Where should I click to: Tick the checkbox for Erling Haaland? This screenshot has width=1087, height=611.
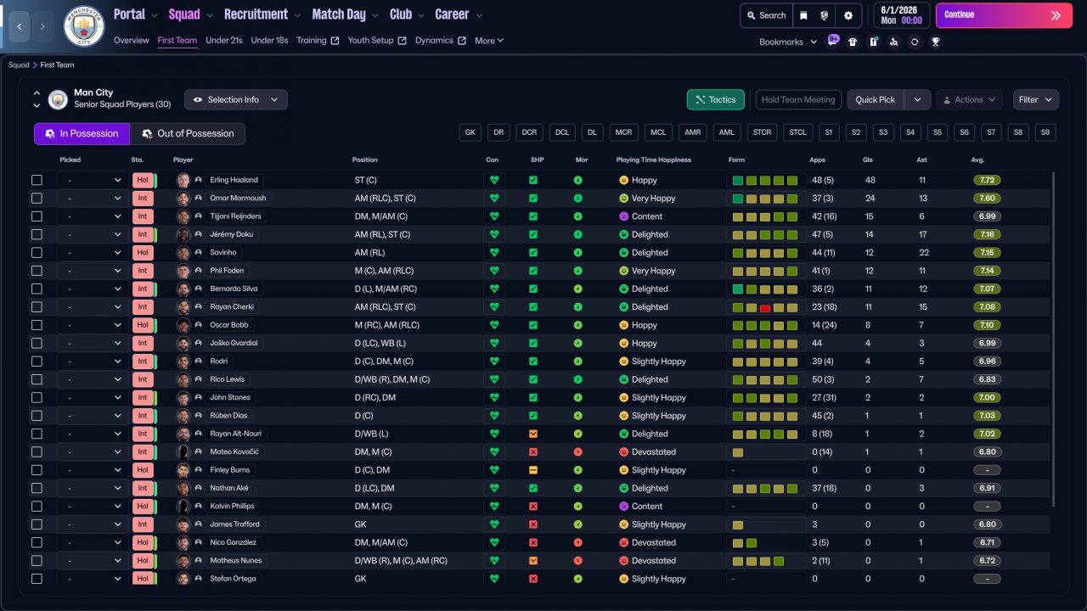coord(37,180)
